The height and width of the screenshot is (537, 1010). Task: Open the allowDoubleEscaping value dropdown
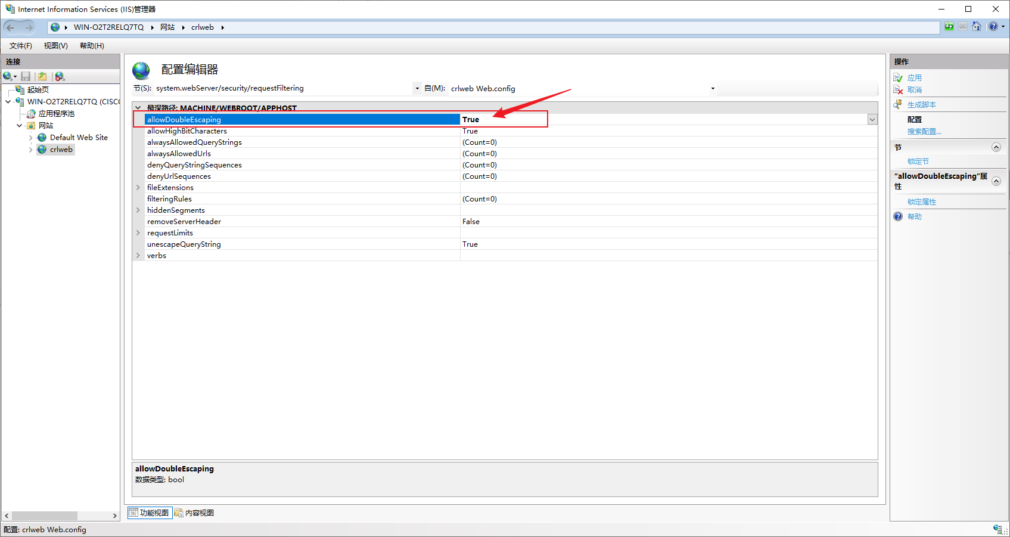pyautogui.click(x=872, y=119)
